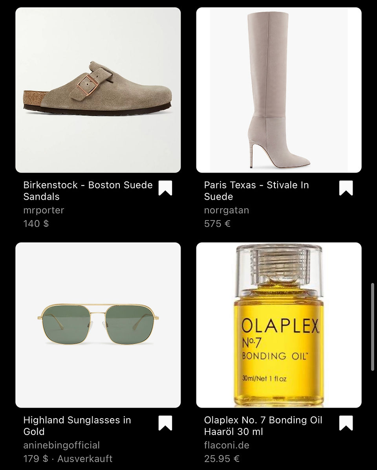377x470 pixels.
Task: Open the Olaplex bonding oil bottle image
Action: 279,325
